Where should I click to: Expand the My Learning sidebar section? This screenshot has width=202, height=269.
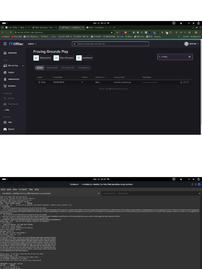click(23, 66)
